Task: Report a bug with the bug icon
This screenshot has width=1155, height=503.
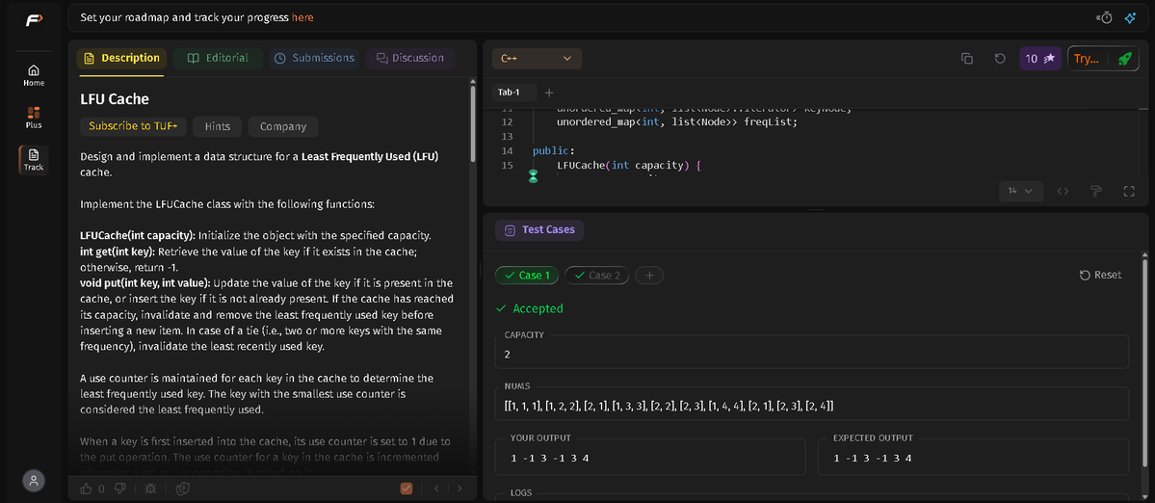Action: (150, 489)
